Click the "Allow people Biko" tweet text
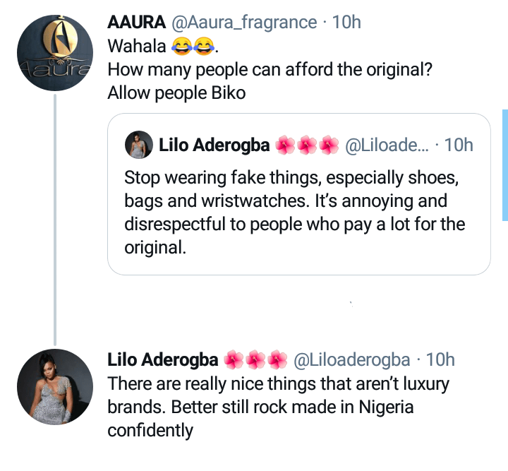 [x=176, y=93]
